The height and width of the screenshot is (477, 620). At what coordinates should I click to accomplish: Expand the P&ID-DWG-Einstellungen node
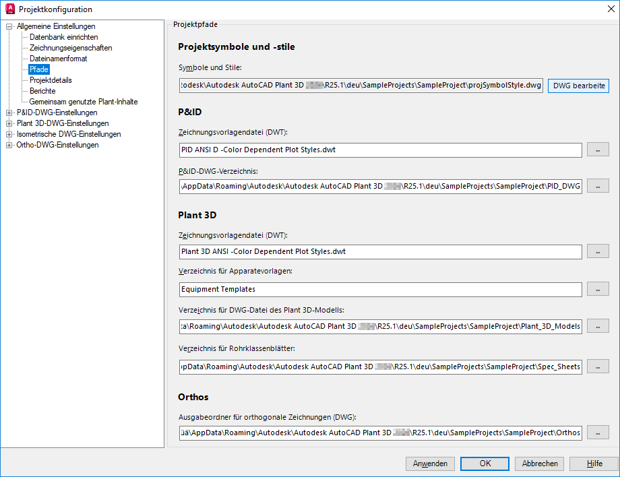coord(9,113)
